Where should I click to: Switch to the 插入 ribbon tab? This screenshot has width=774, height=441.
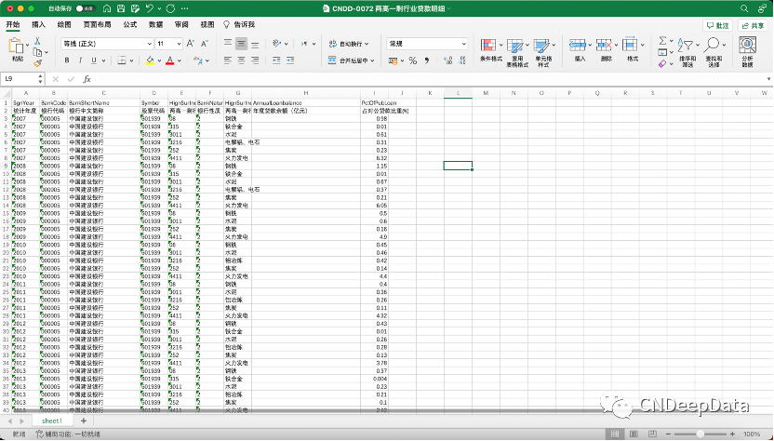click(x=38, y=24)
